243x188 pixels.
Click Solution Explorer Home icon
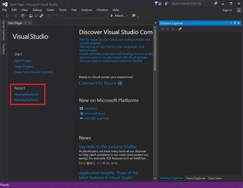click(x=173, y=29)
